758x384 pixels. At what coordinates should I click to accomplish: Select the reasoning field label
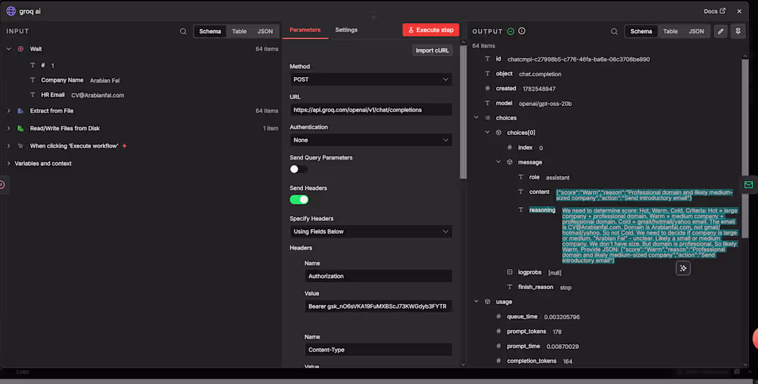click(x=542, y=210)
